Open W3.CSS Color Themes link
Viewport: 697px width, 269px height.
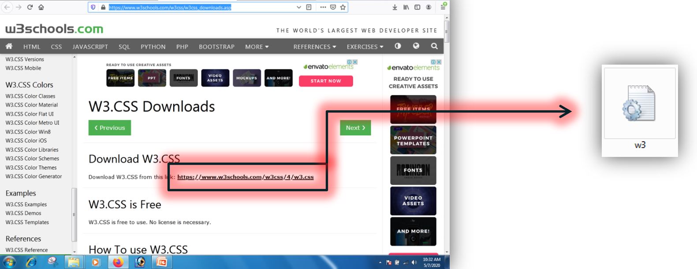point(31,167)
